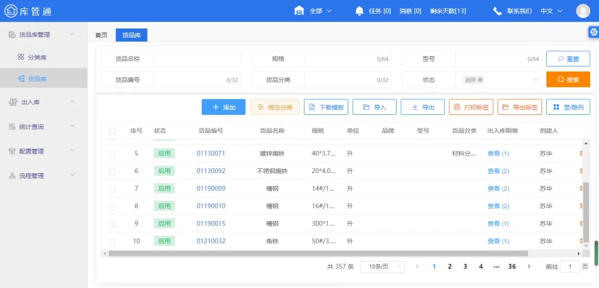
Task: Click the phone icon for 联系我们
Action: (498, 11)
